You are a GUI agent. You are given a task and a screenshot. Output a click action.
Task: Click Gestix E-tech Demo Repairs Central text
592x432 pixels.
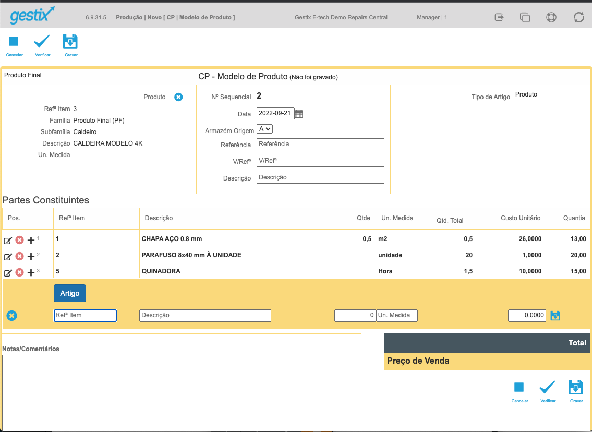(x=341, y=17)
